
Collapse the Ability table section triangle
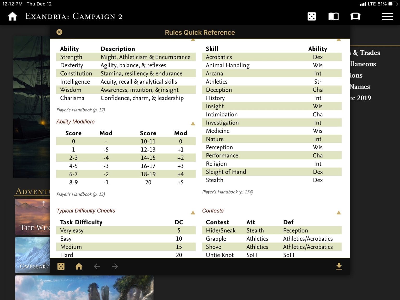click(193, 40)
